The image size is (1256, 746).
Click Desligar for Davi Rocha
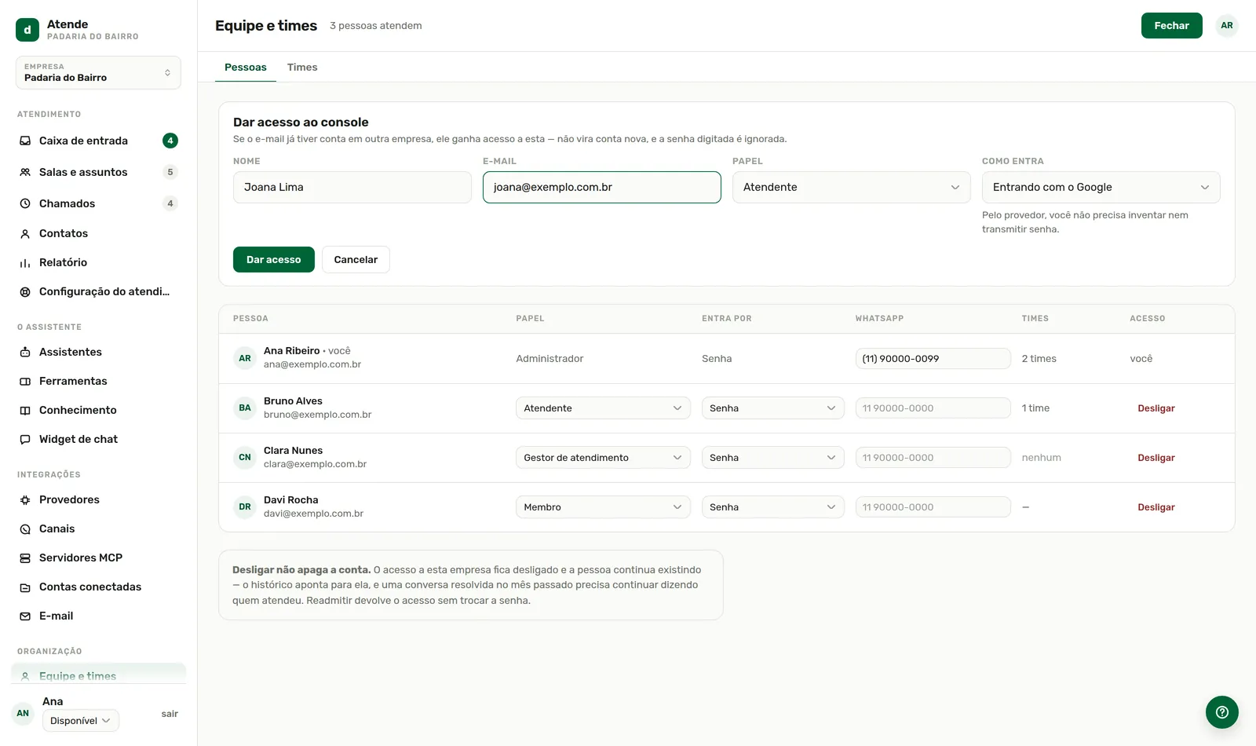coord(1156,507)
